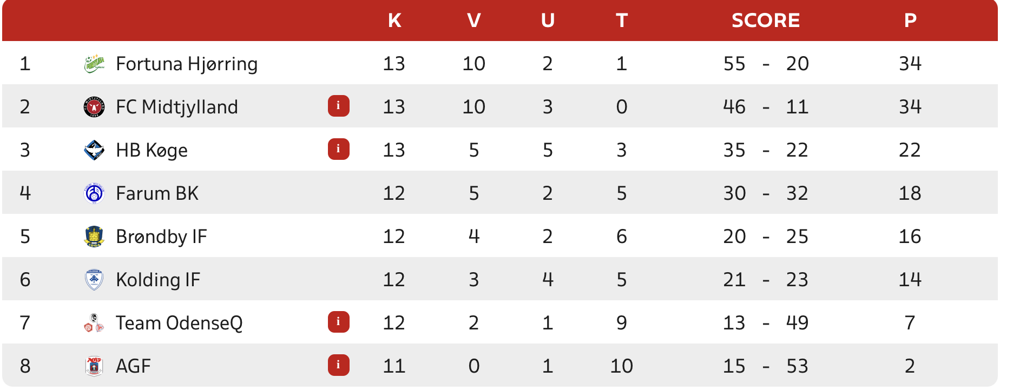Open the Fortuna Hjørring team link

pos(187,64)
